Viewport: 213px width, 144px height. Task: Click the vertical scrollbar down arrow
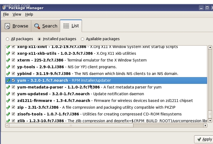(210, 121)
